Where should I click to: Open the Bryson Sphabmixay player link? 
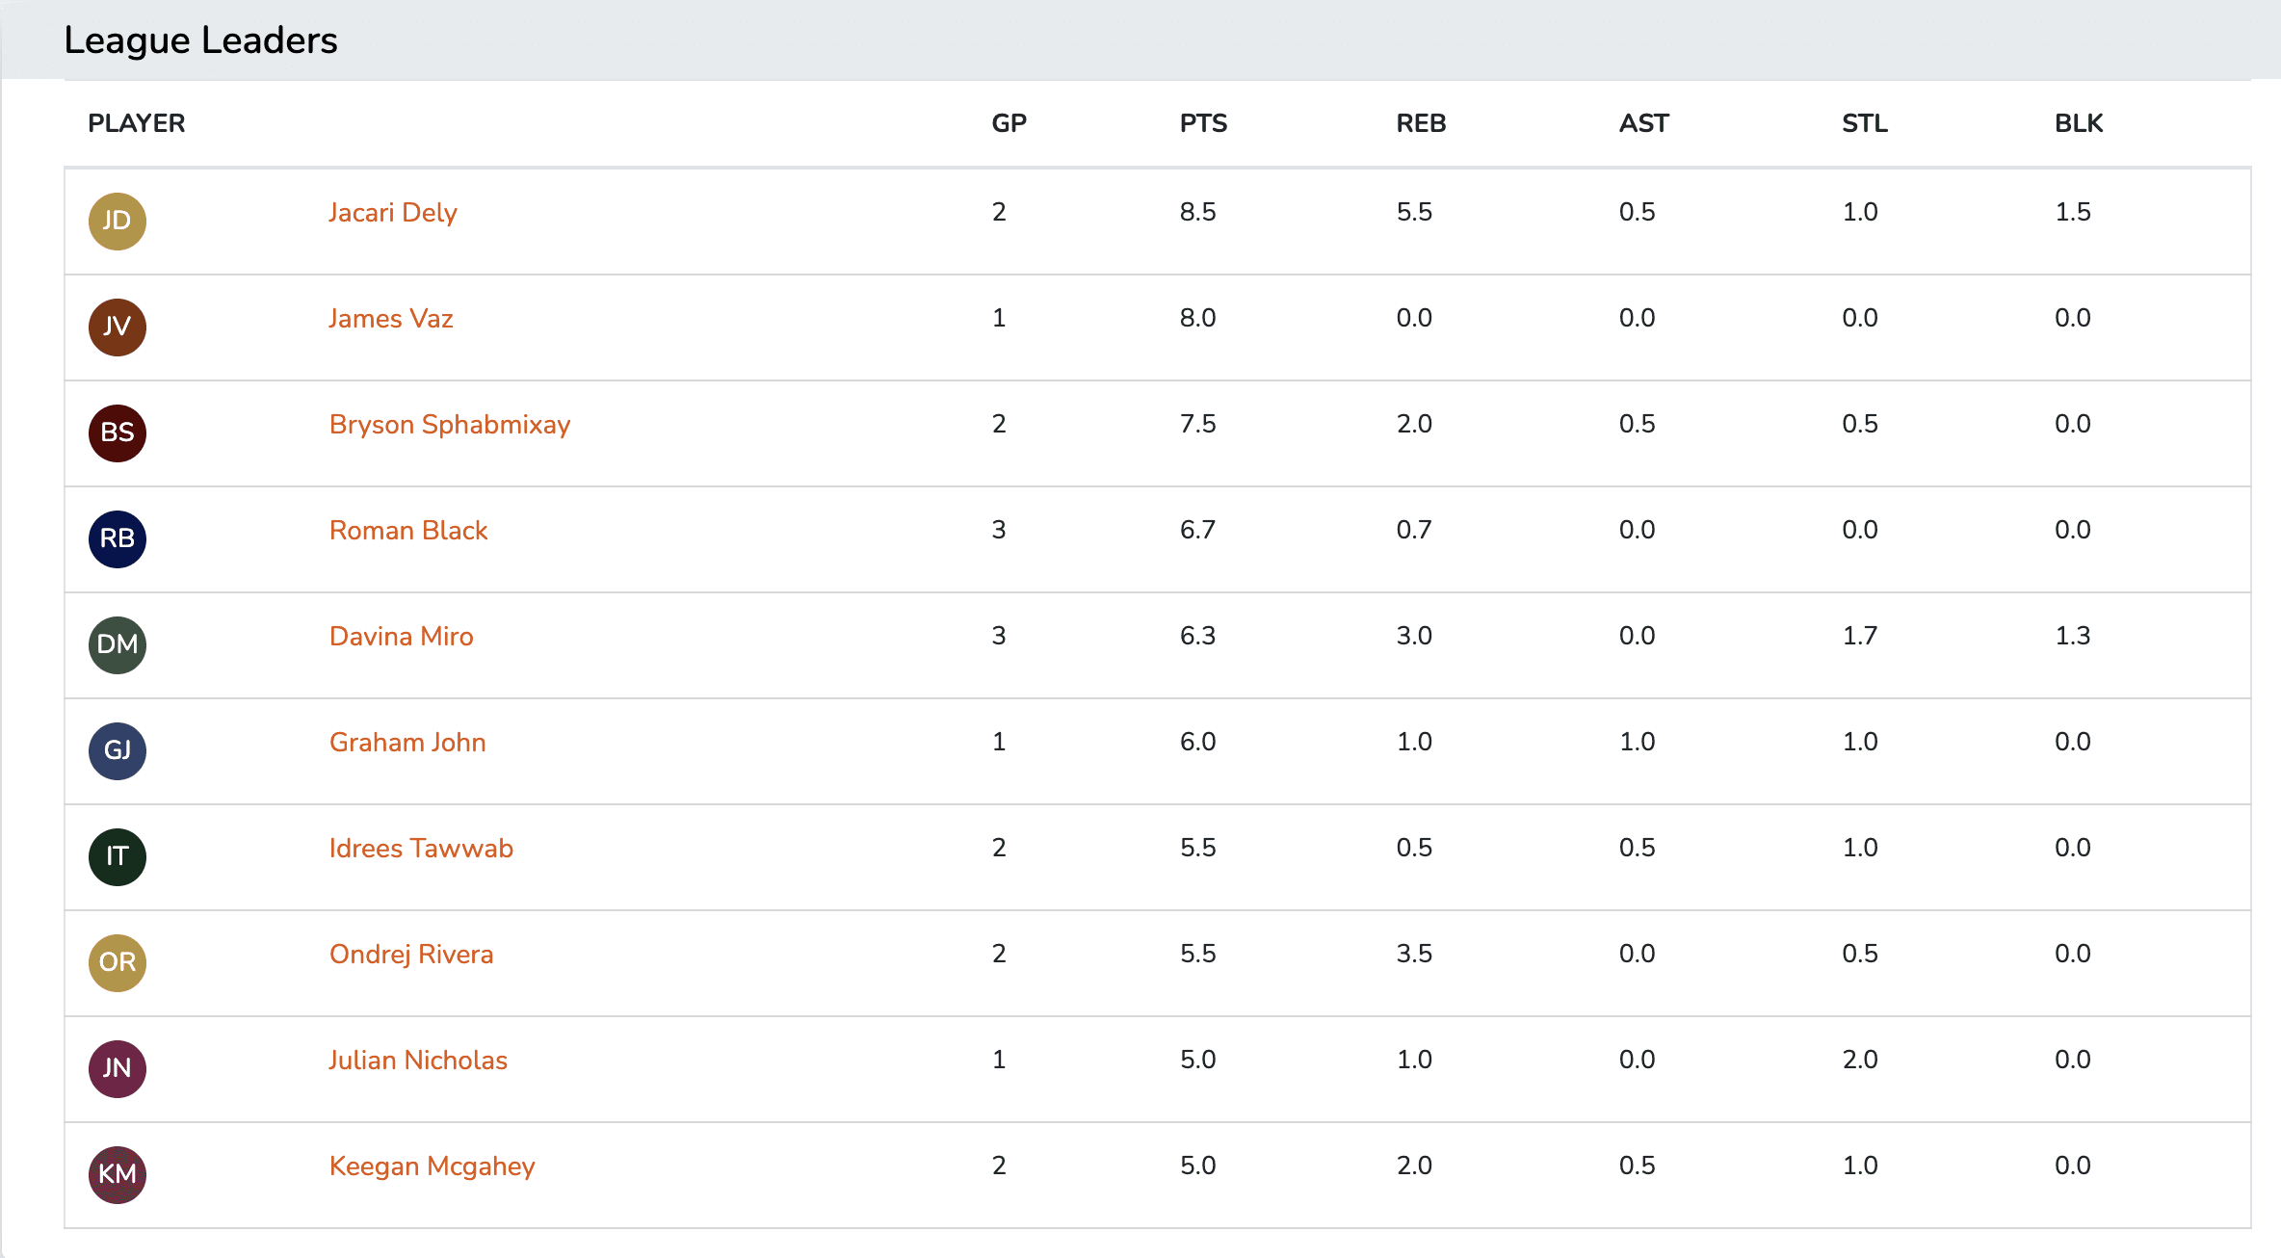(449, 425)
